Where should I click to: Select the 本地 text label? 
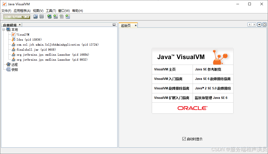(14, 30)
